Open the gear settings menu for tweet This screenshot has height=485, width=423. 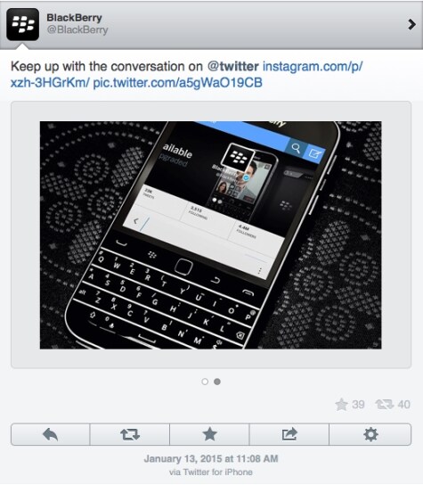(370, 434)
